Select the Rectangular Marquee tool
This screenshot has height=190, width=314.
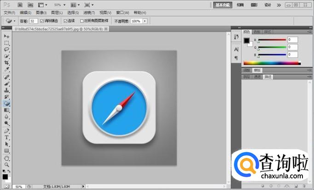pyautogui.click(x=6, y=43)
